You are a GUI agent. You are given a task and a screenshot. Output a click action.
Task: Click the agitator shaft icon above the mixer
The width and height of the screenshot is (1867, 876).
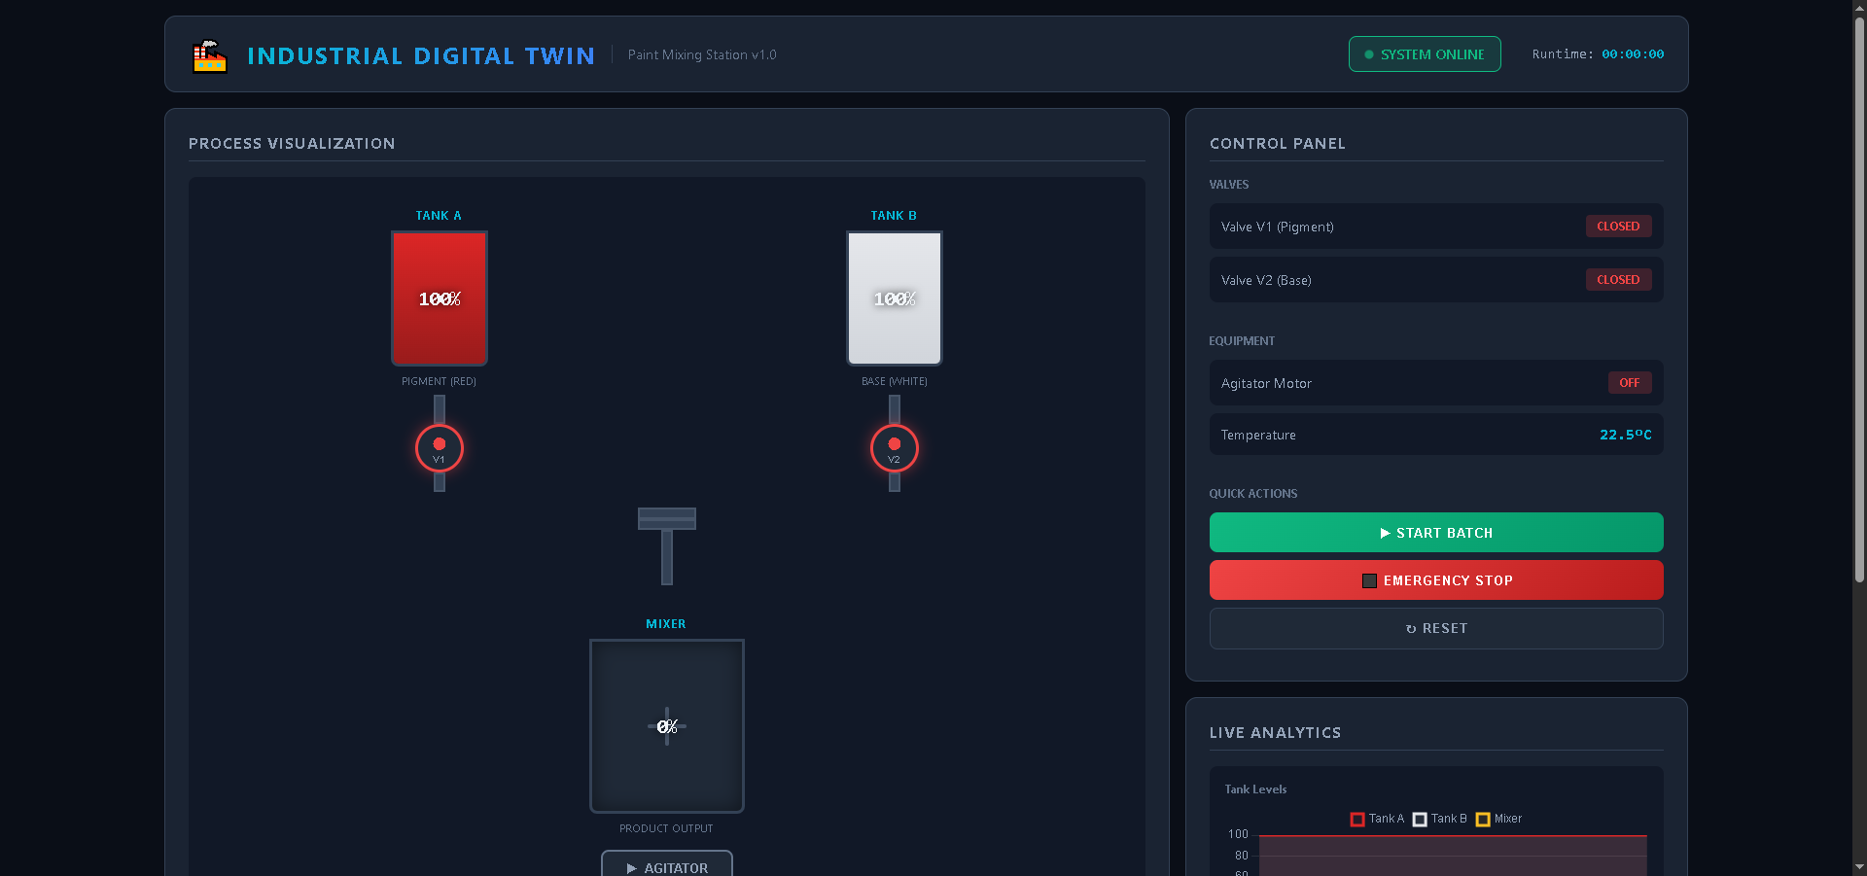[667, 545]
